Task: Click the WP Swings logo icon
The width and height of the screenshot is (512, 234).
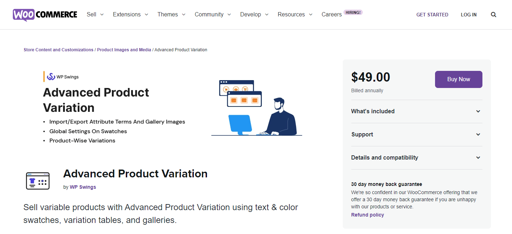Action: (51, 77)
